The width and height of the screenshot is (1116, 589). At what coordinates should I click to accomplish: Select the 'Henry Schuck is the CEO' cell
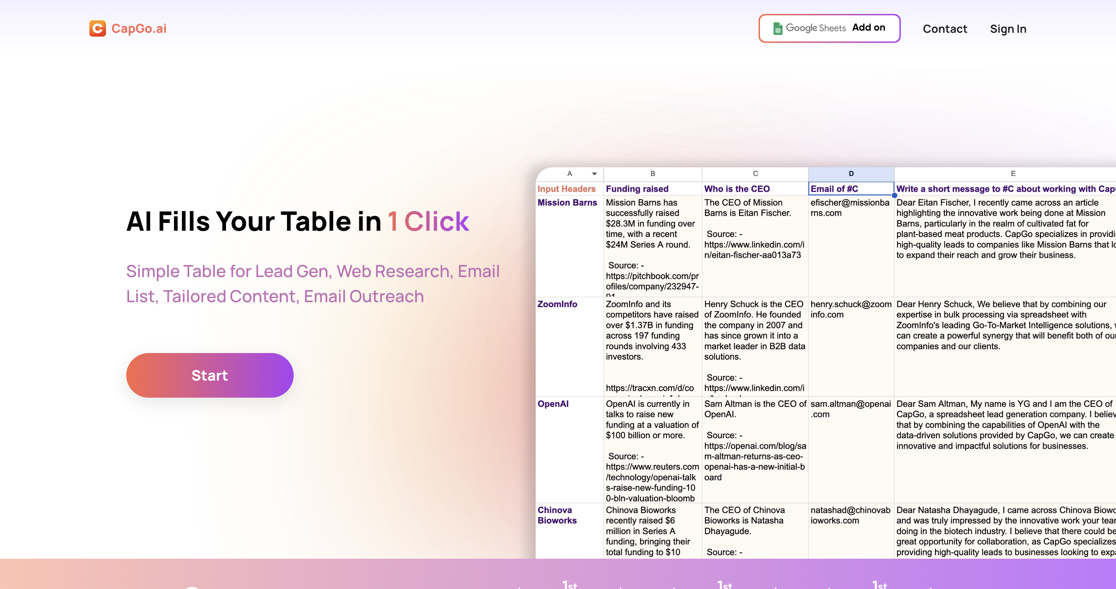point(755,346)
